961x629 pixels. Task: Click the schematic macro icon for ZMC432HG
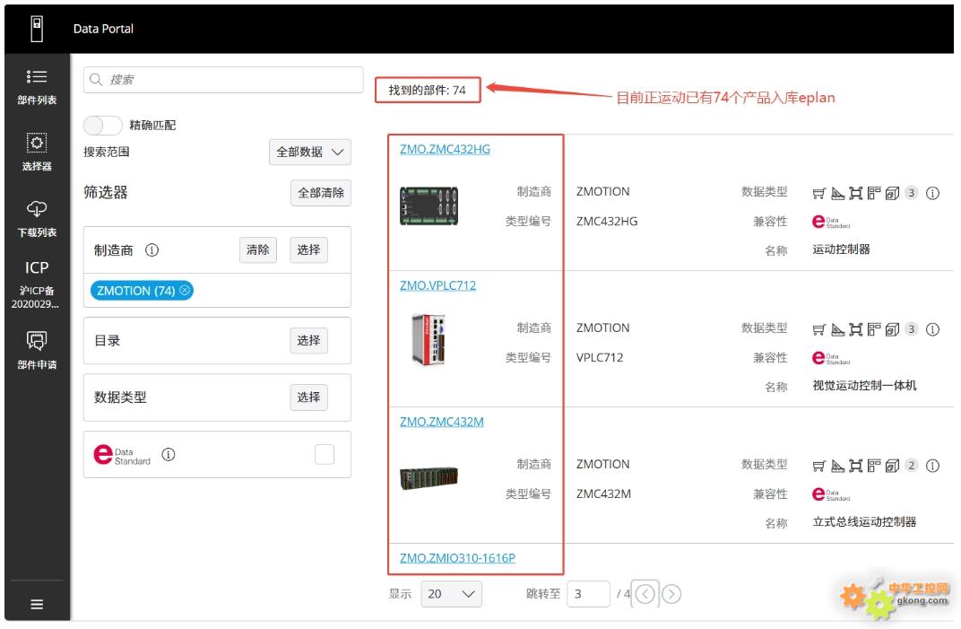[x=874, y=193]
